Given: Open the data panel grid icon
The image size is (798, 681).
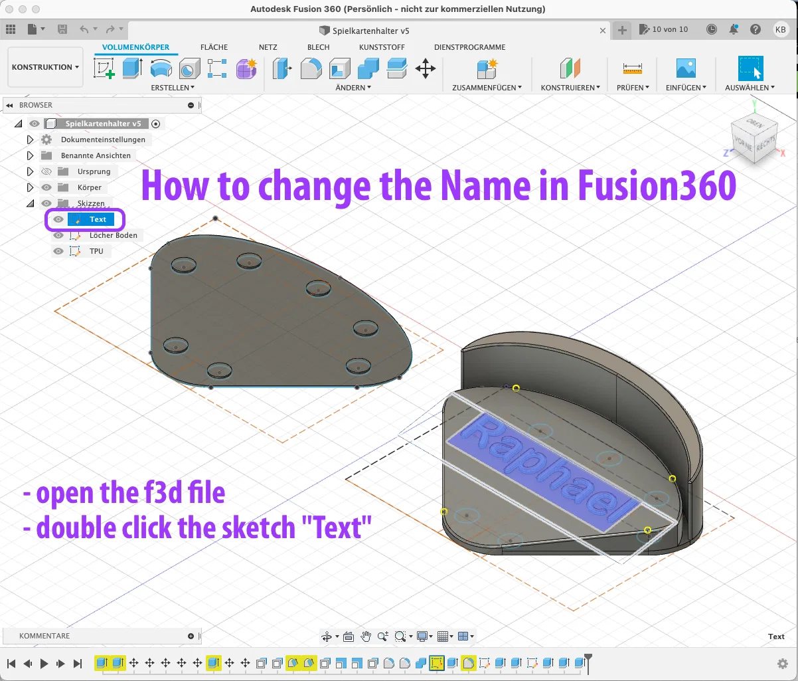Looking at the screenshot, I should coord(11,29).
